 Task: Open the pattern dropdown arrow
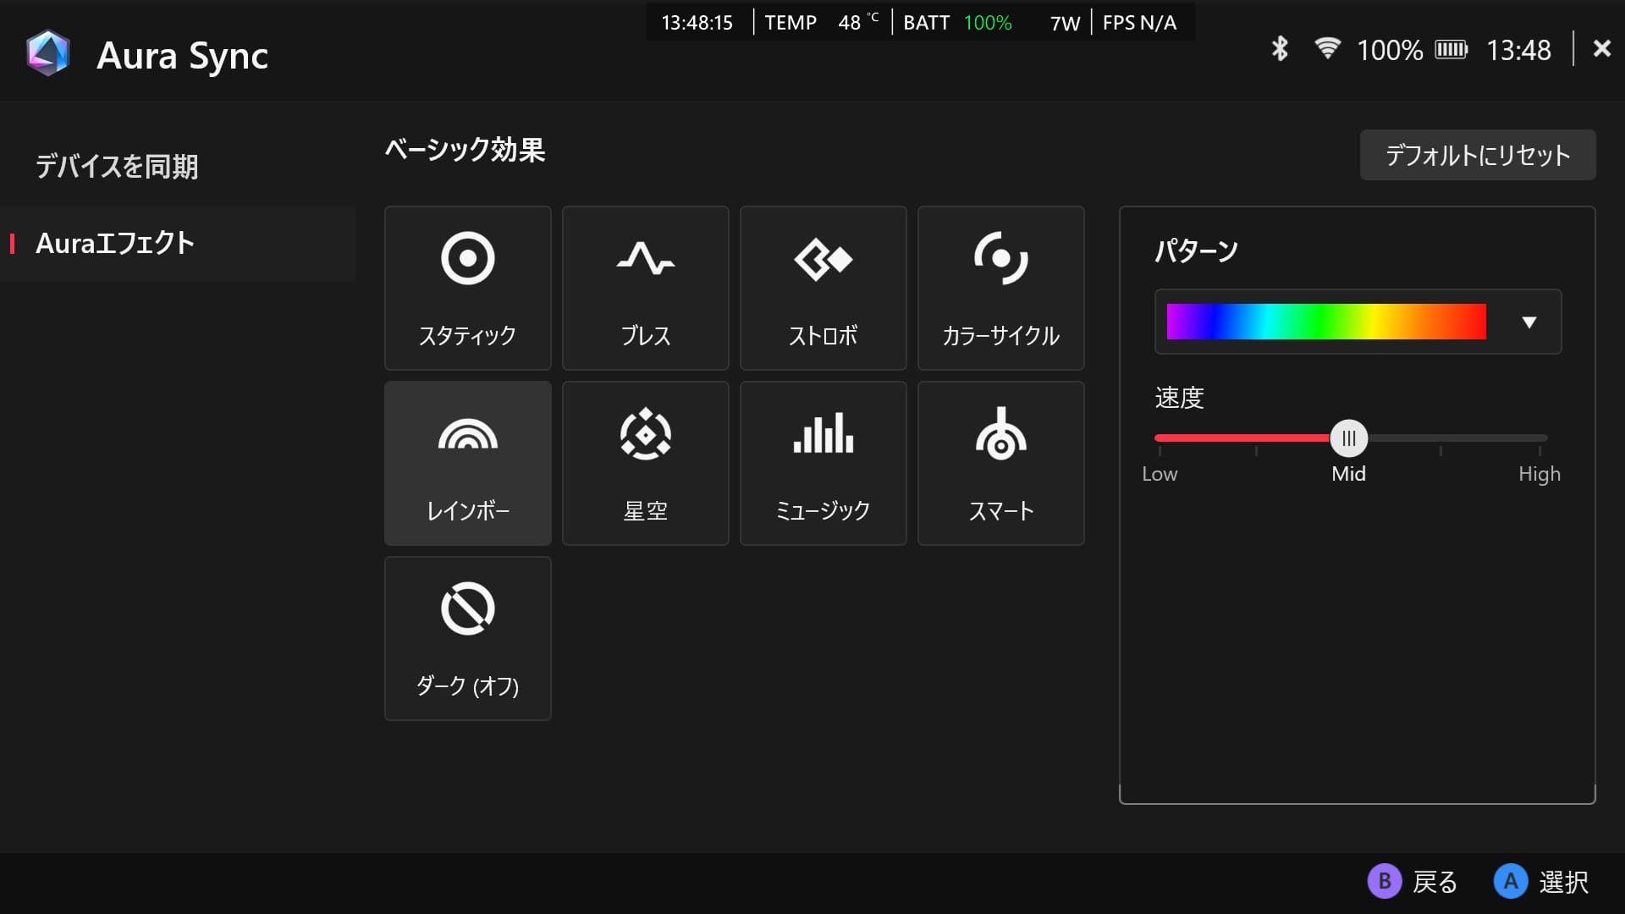pos(1529,322)
